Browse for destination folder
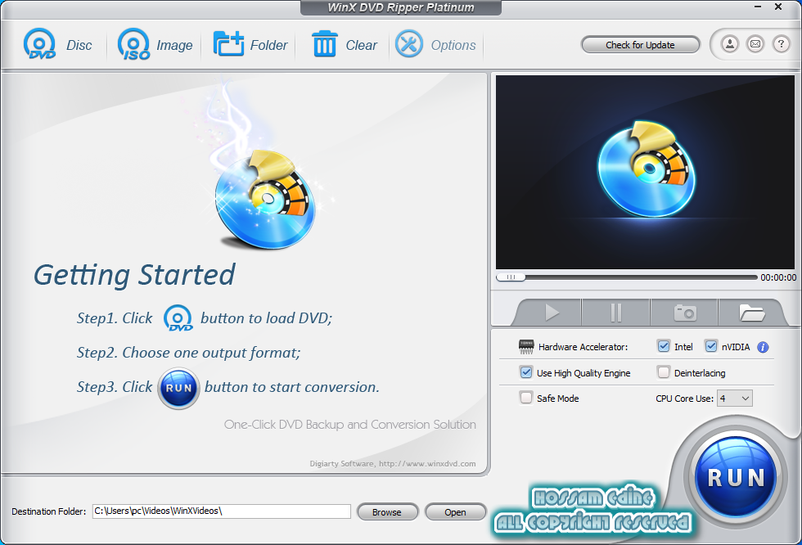 click(x=387, y=511)
